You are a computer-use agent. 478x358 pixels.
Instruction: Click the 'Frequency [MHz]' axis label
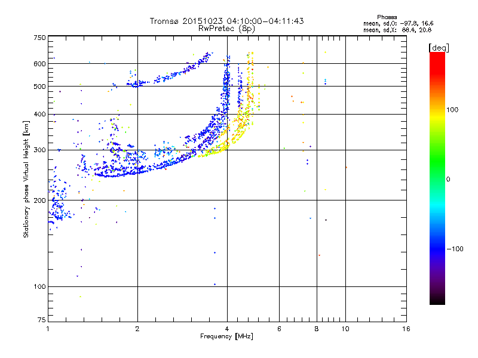(226, 337)
